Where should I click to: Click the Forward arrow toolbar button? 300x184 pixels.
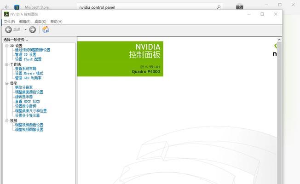pos(33,29)
